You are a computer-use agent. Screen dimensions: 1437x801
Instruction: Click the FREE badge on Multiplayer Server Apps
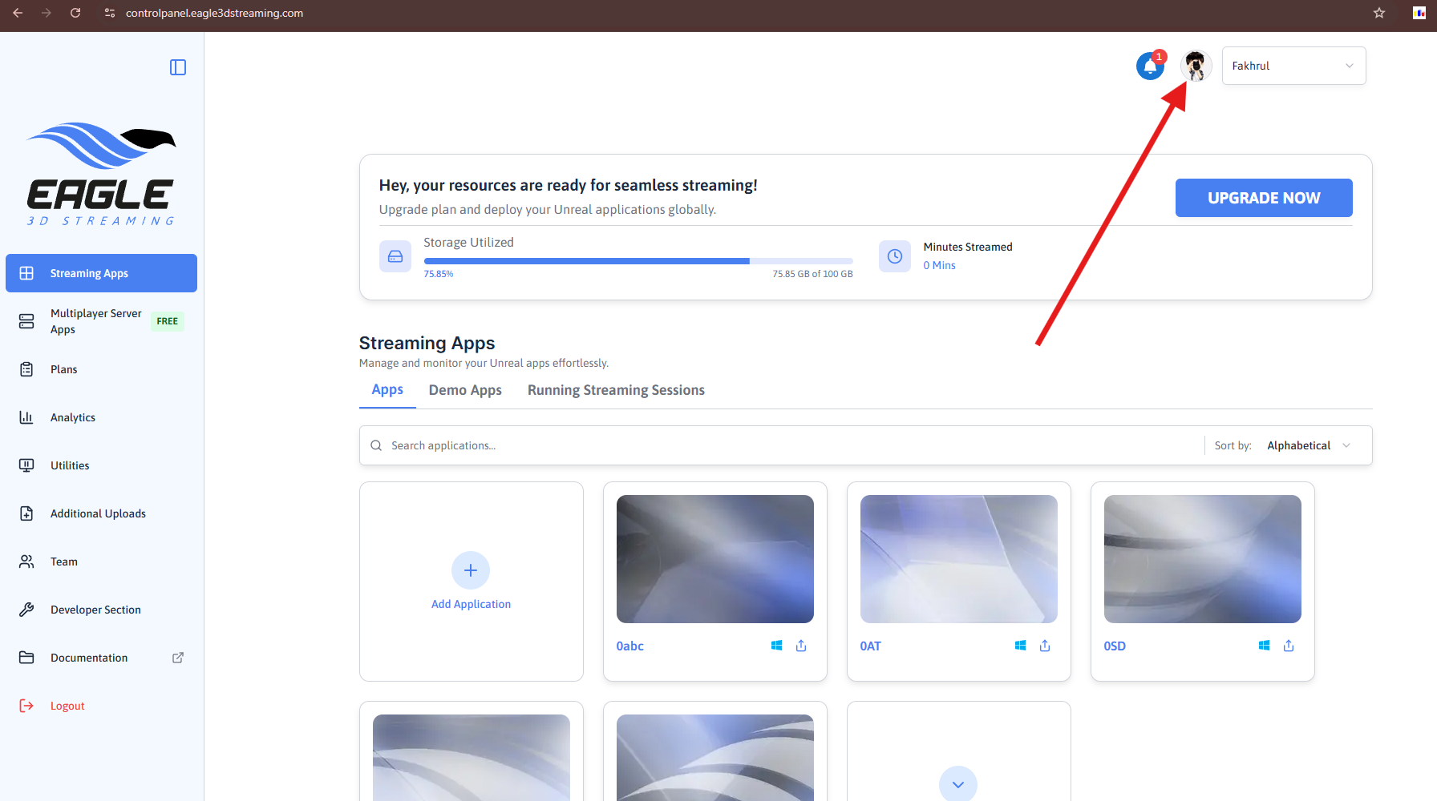click(168, 321)
